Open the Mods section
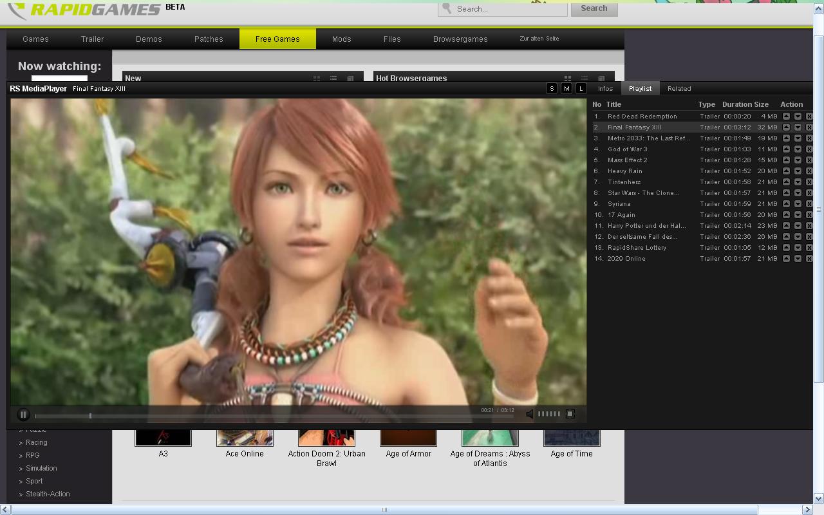Viewport: 824px width, 515px height. 341,39
